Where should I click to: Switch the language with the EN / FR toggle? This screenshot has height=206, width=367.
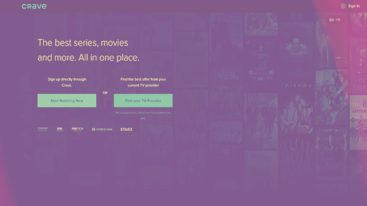tap(335, 20)
